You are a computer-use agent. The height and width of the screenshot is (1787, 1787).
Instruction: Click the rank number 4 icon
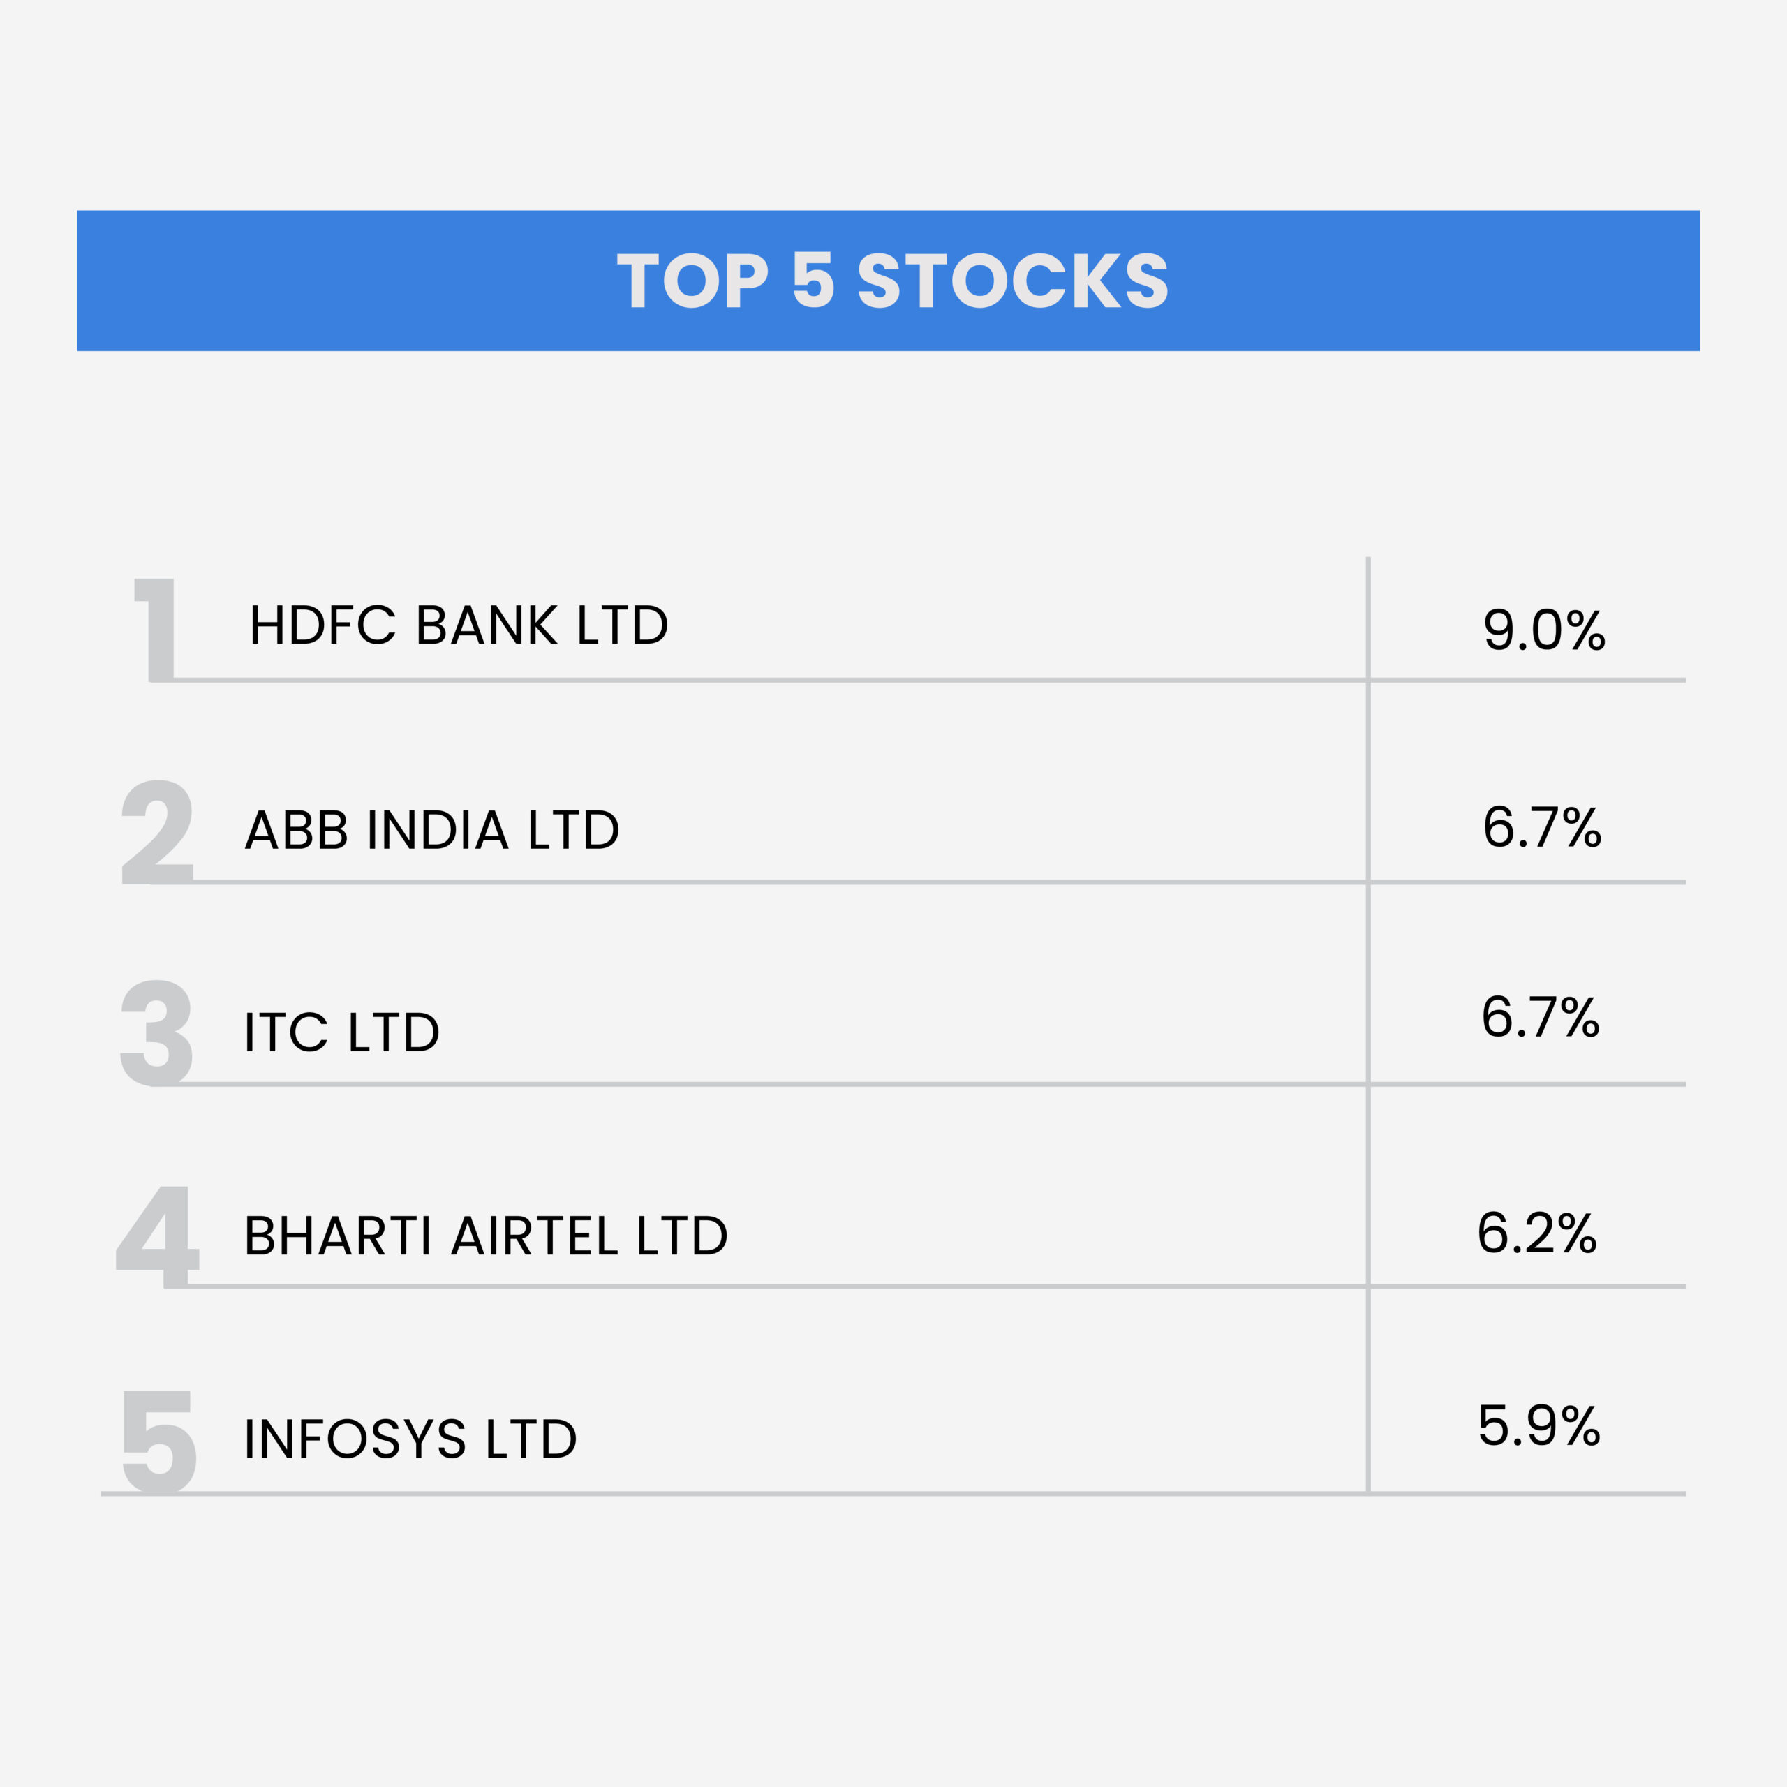click(x=157, y=1237)
